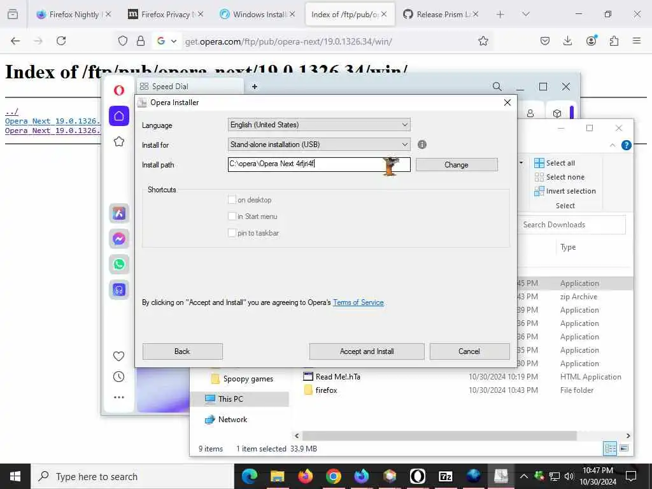Viewport: 652px width, 489px height.
Task: Collapse the File Explorer ribbon chevron
Action: click(x=613, y=145)
